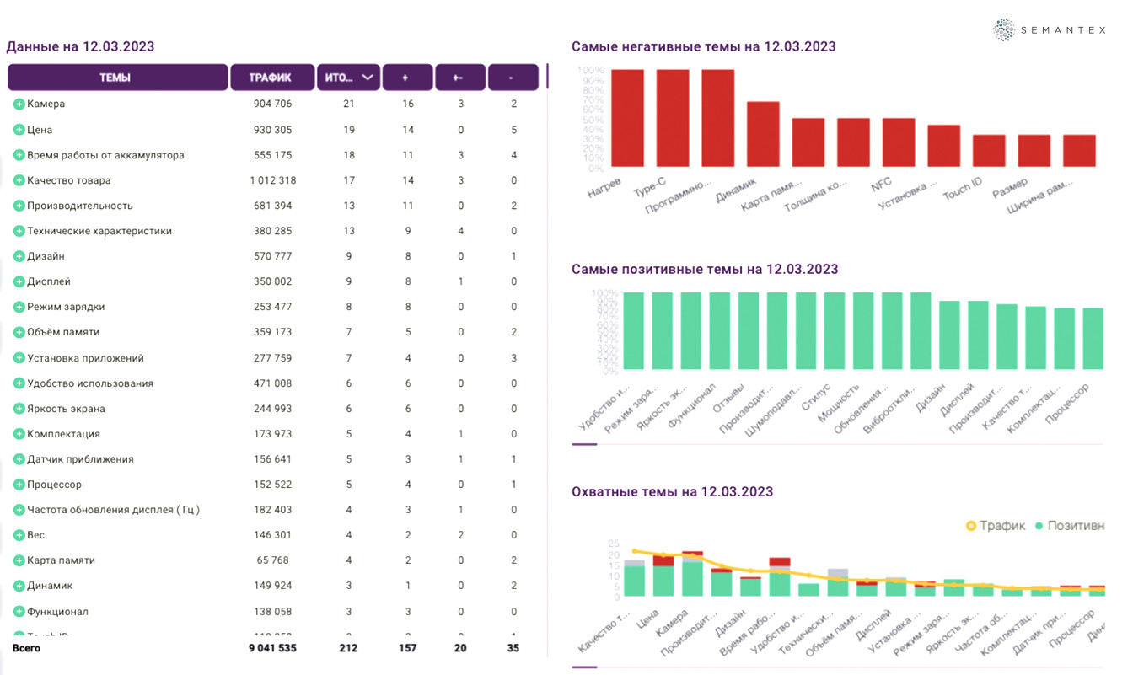Click the Камера topic name
The height and width of the screenshot is (675, 1133).
[46, 104]
